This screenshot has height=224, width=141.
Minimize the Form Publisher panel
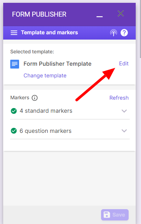(99, 17)
